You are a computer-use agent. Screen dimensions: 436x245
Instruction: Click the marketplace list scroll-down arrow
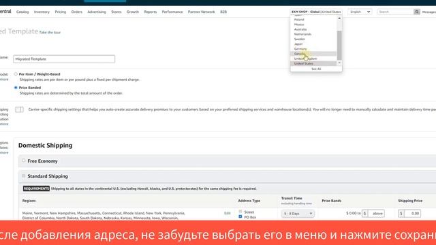[339, 63]
